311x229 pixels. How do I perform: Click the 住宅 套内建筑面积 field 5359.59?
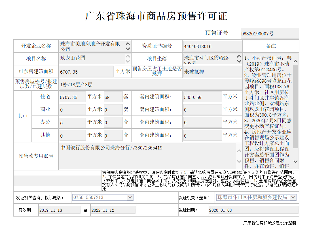click(202, 97)
